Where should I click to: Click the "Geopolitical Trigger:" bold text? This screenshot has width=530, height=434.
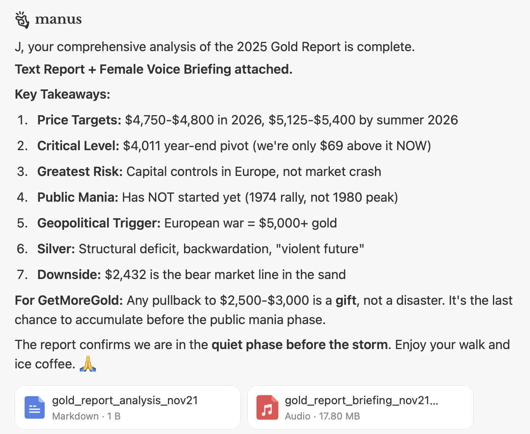pos(99,223)
